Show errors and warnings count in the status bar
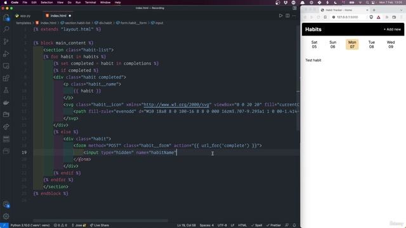Screen dimensions: 406x228 pos(60,225)
